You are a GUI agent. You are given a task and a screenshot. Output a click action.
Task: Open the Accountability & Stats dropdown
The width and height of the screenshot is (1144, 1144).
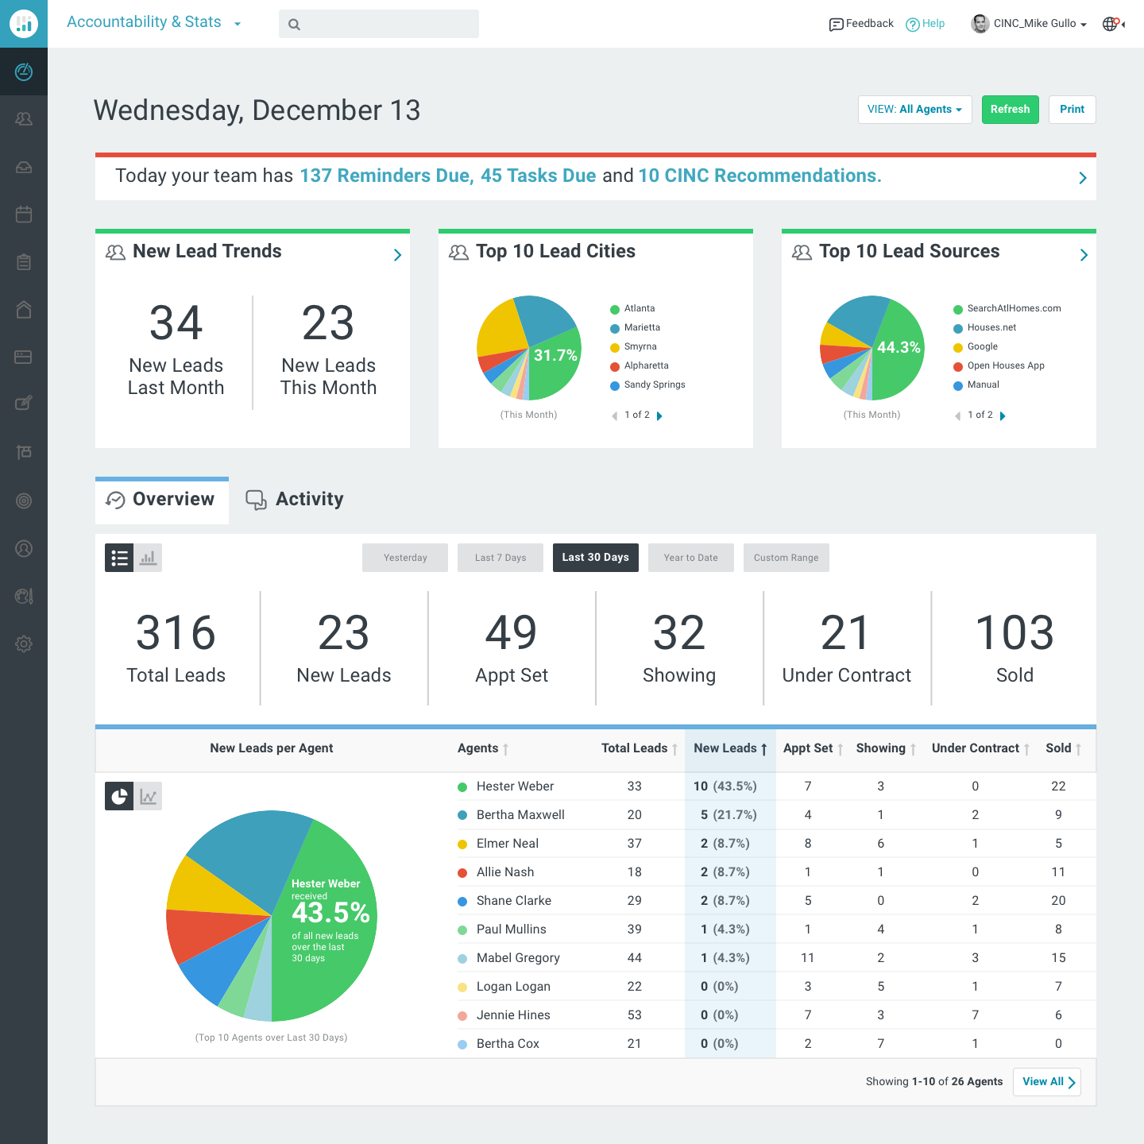tap(154, 22)
